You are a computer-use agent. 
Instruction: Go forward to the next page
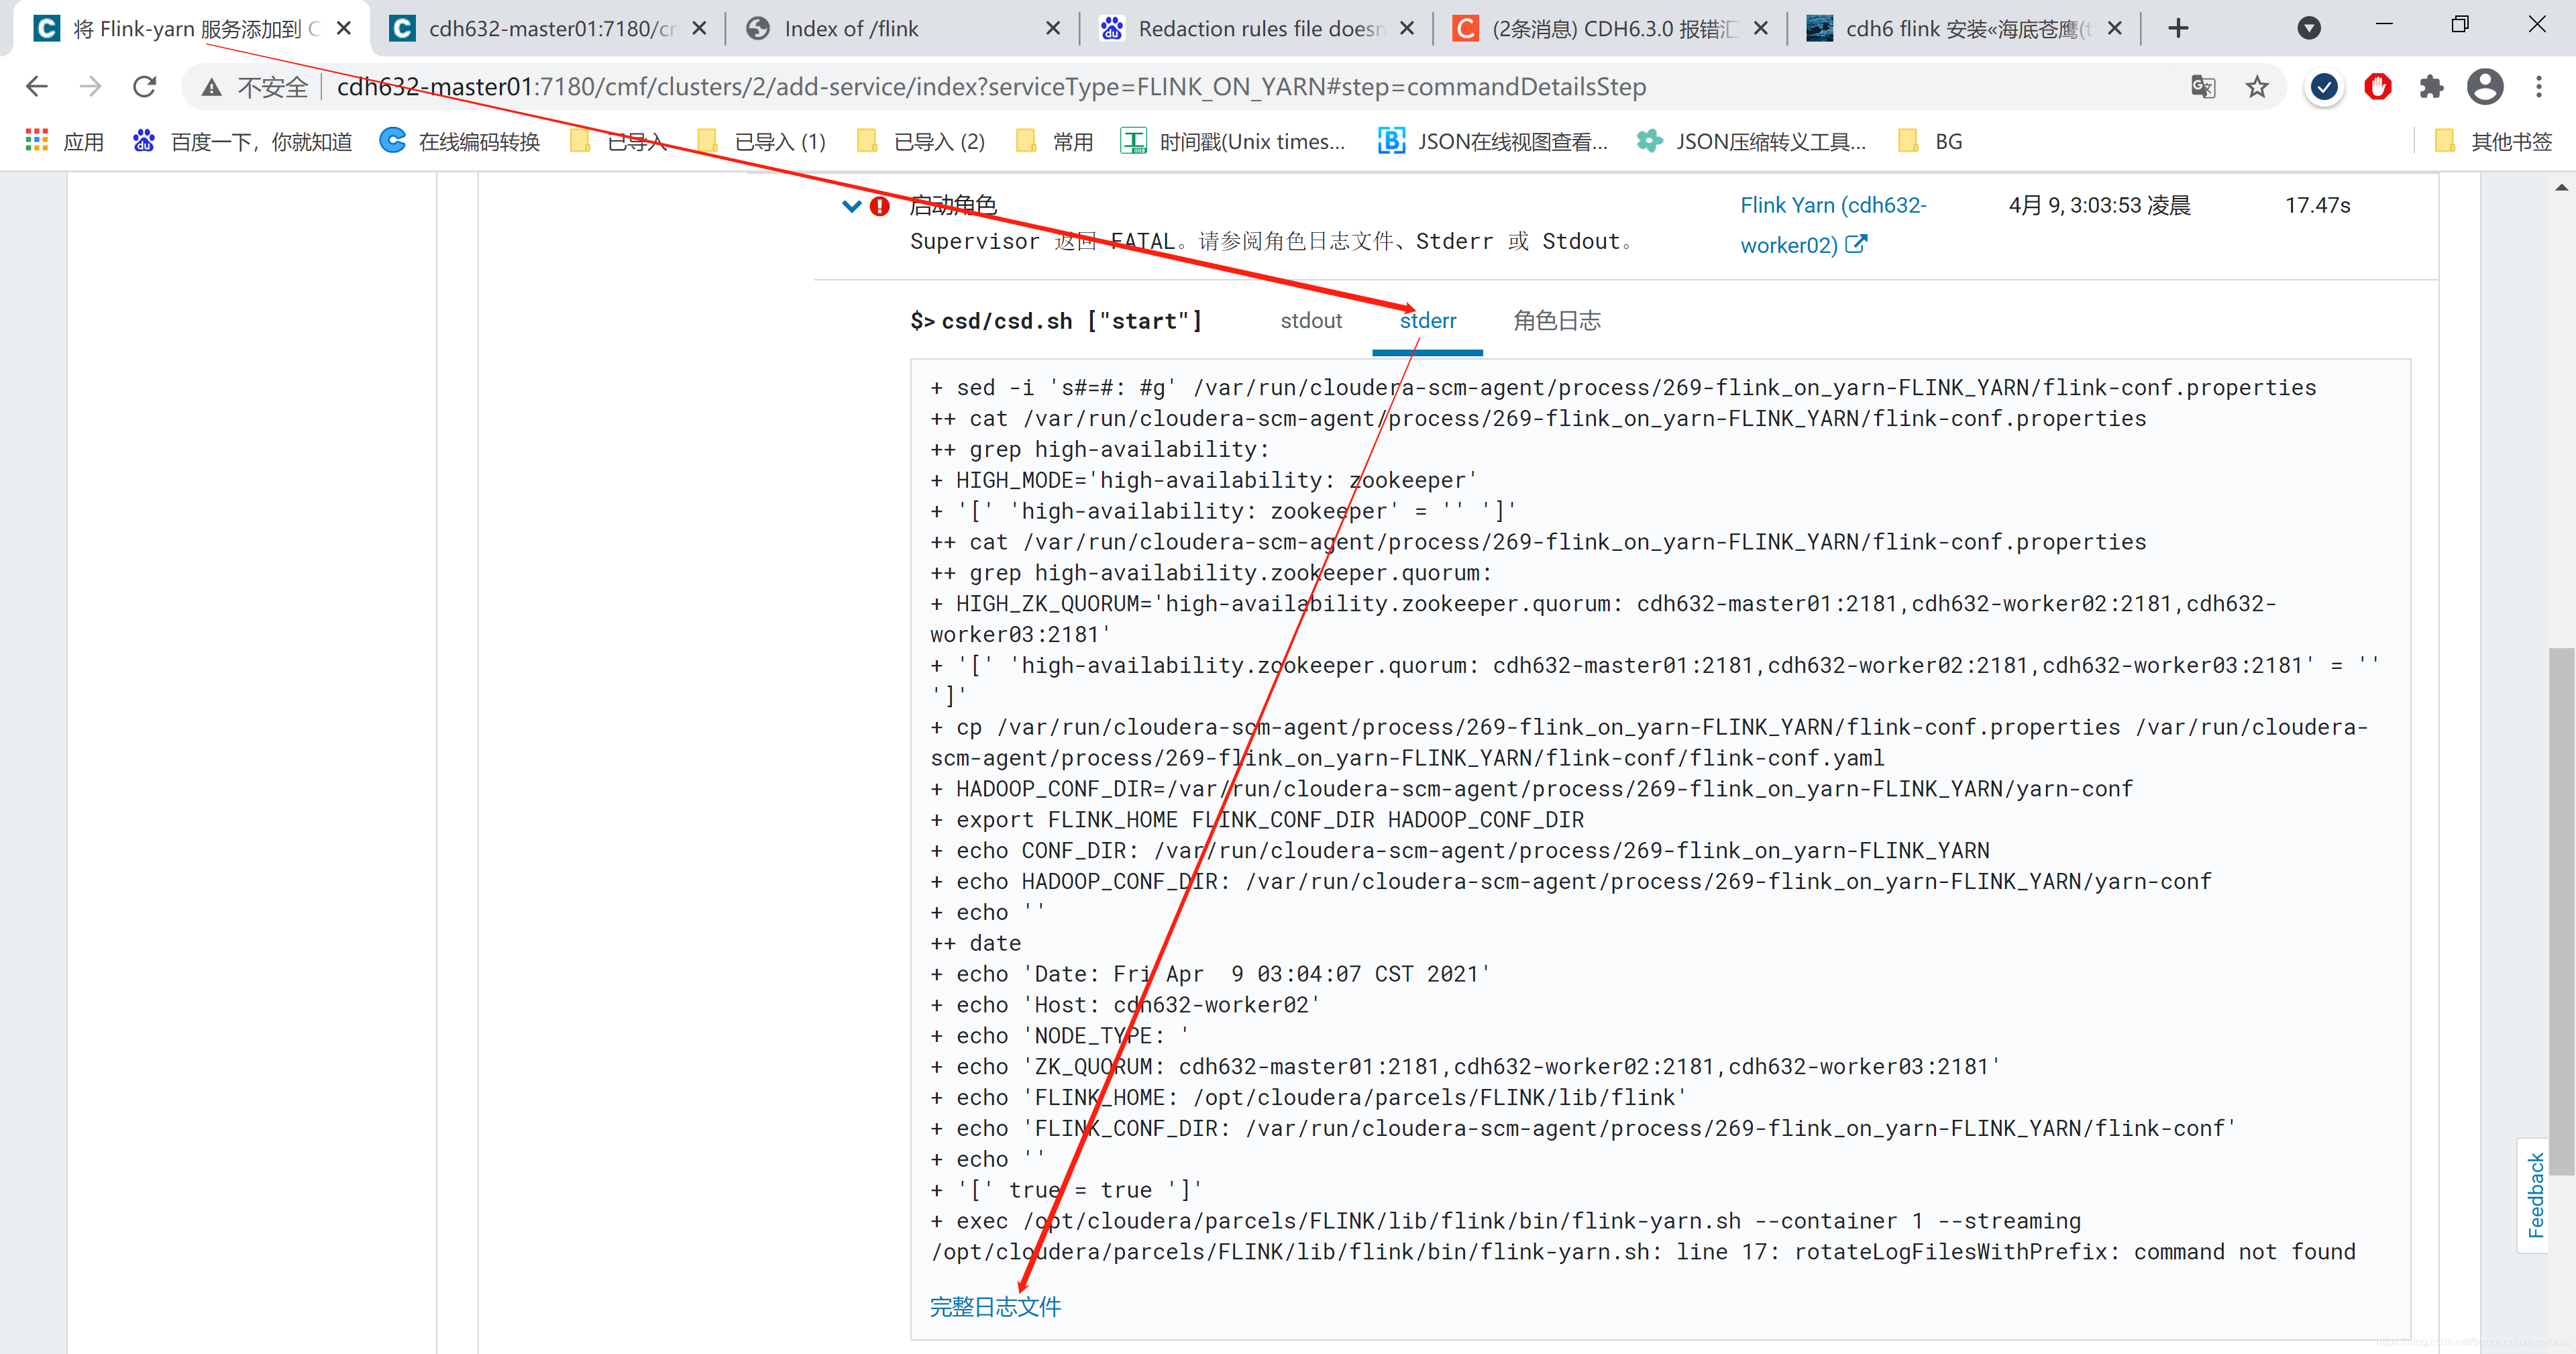(91, 87)
